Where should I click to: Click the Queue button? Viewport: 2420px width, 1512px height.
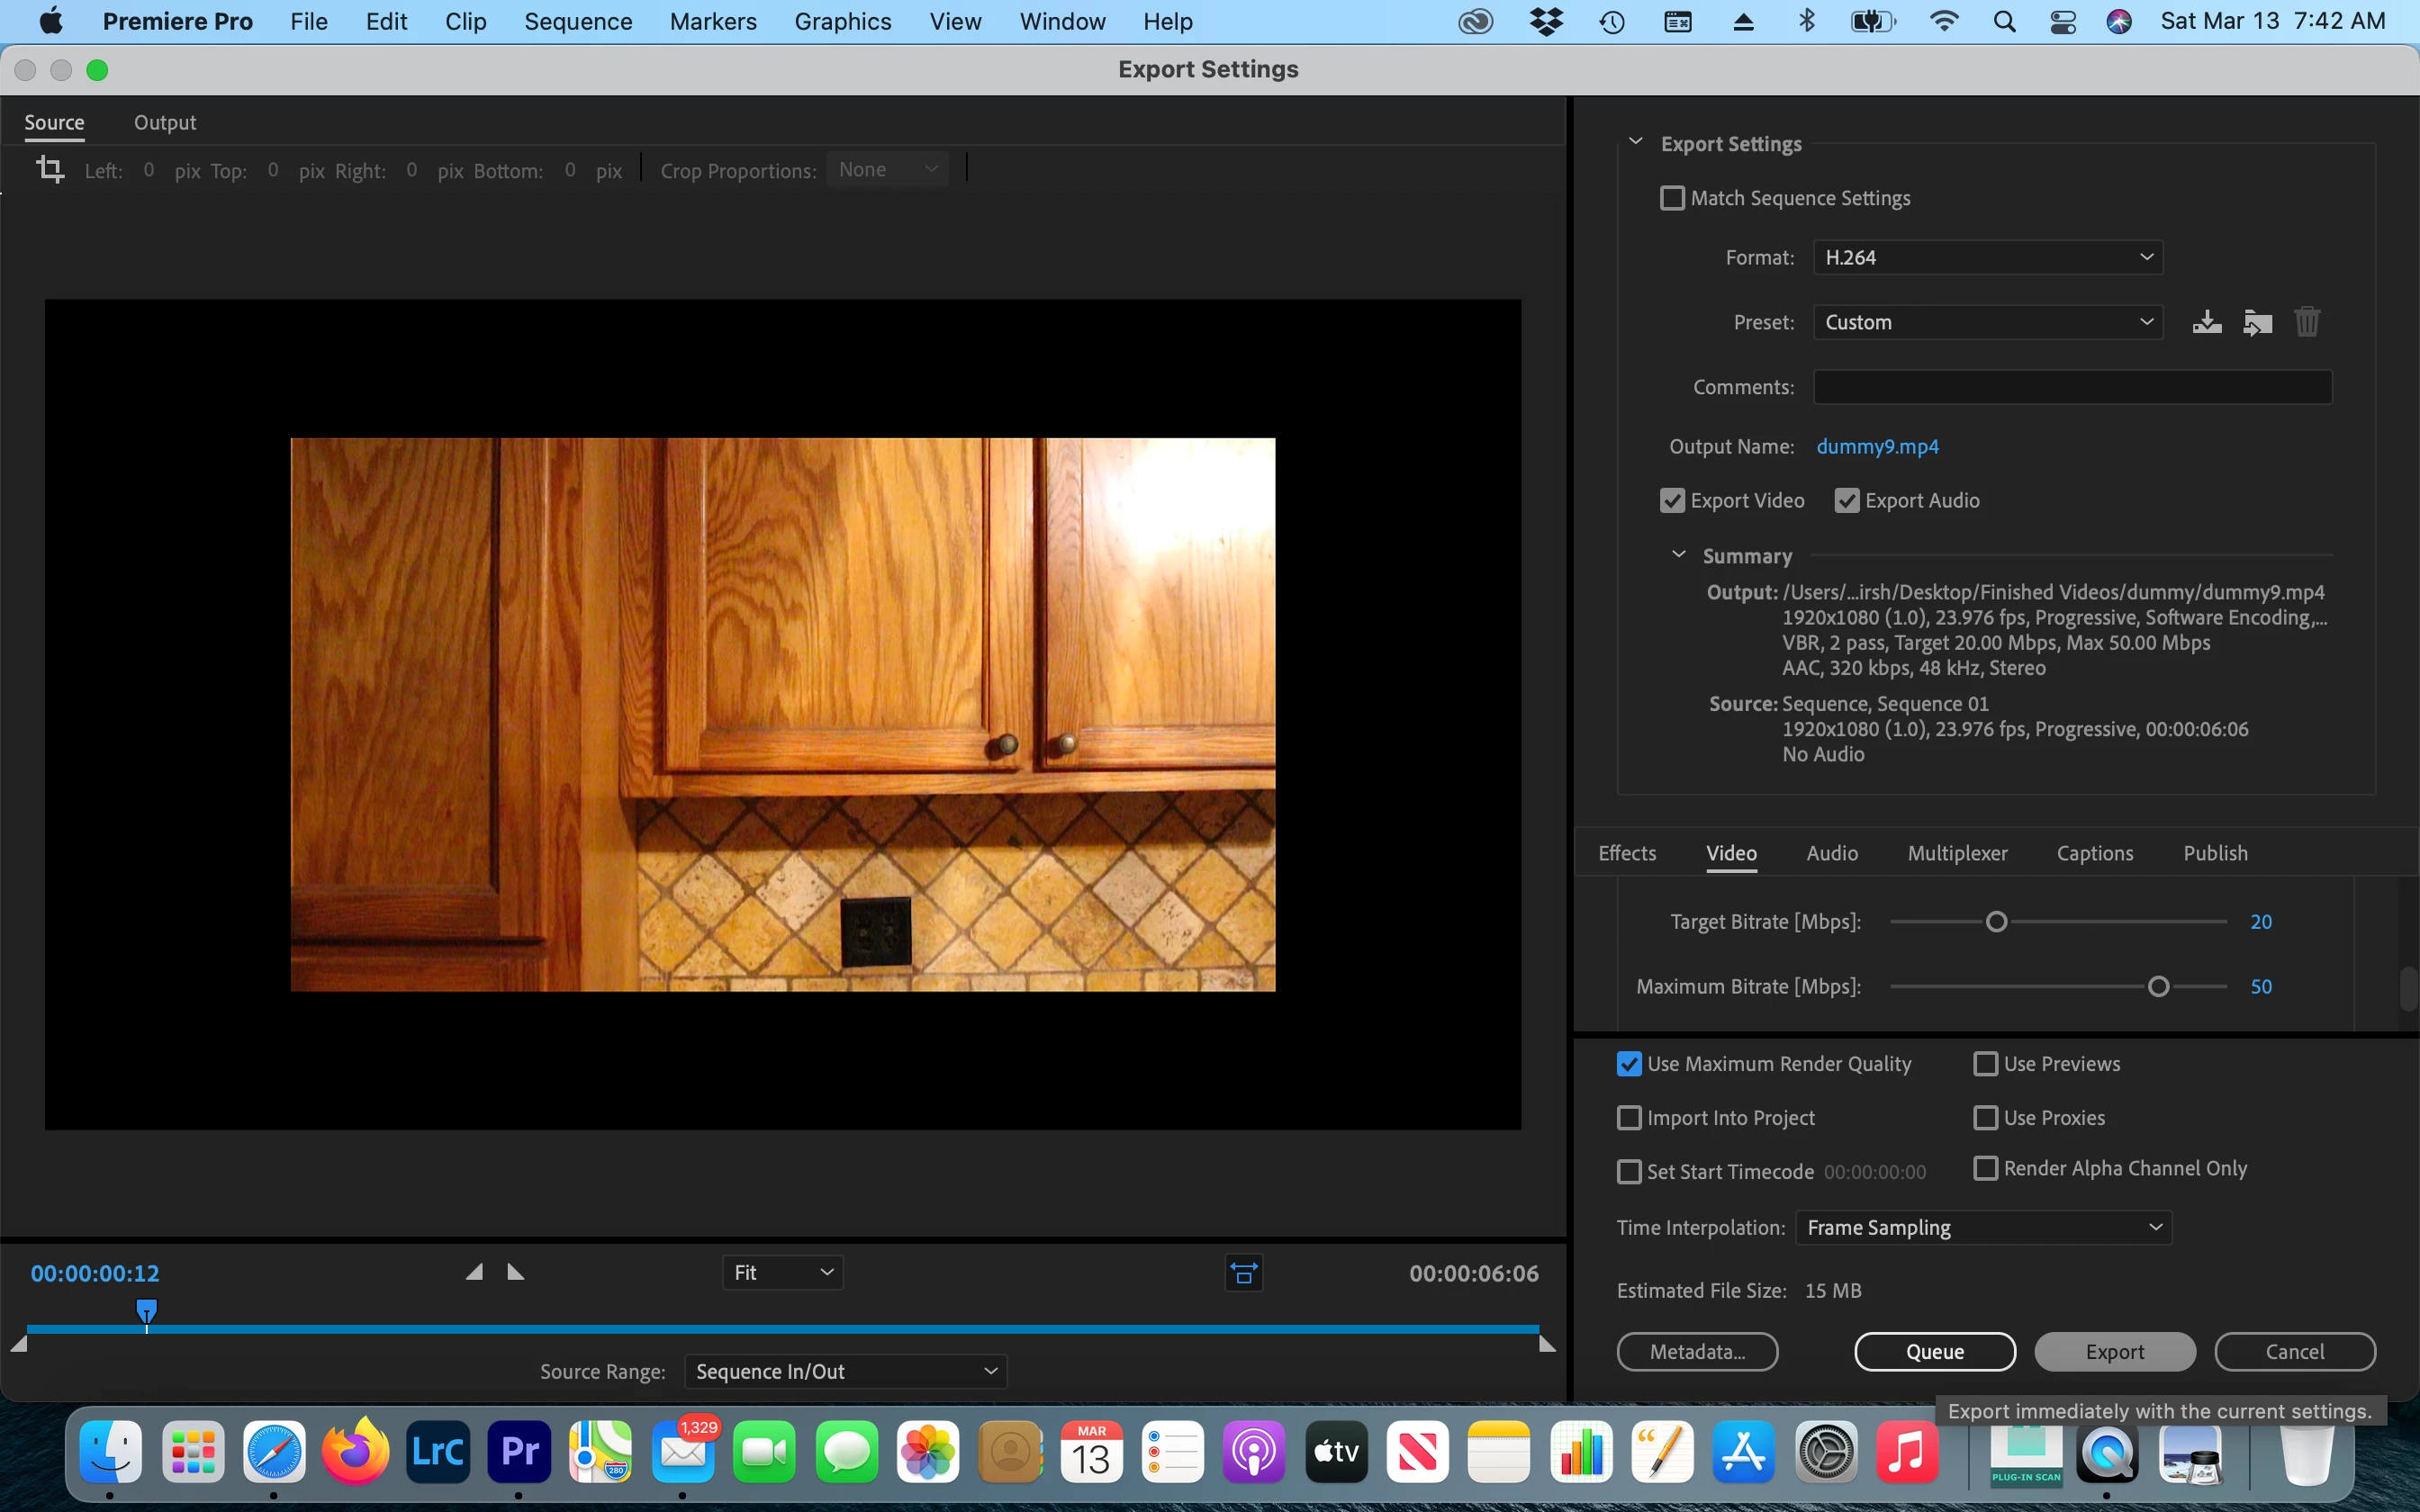point(1934,1351)
